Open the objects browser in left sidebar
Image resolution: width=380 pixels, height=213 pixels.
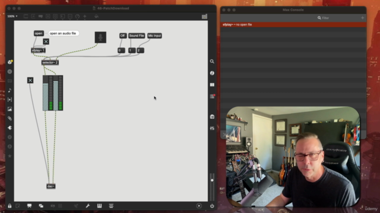10,62
